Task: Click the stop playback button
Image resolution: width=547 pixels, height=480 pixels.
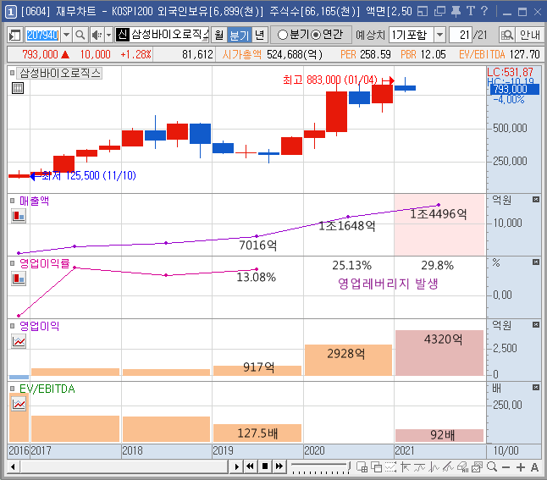Action: (265, 466)
